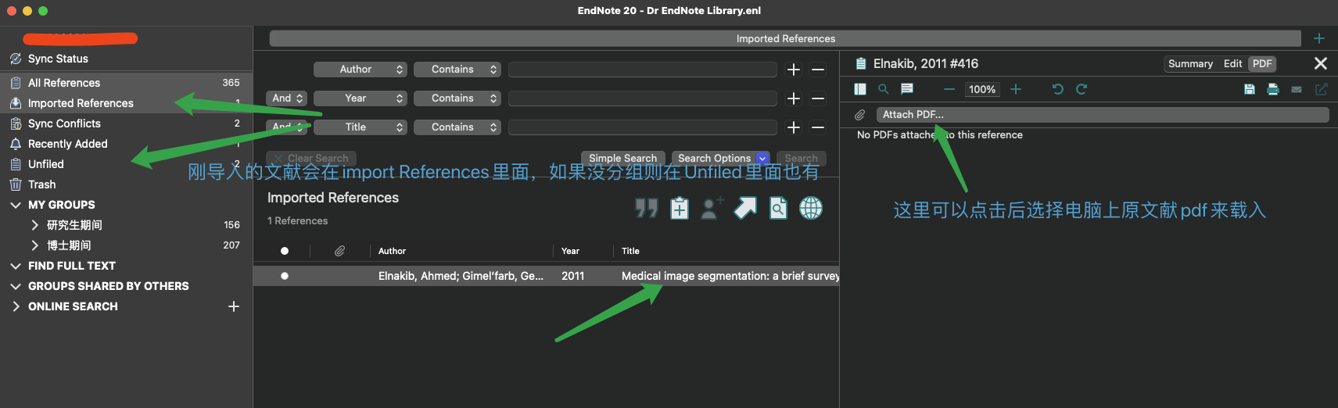Click the Email PDF envelope icon
The width and height of the screenshot is (1338, 408).
1297,89
